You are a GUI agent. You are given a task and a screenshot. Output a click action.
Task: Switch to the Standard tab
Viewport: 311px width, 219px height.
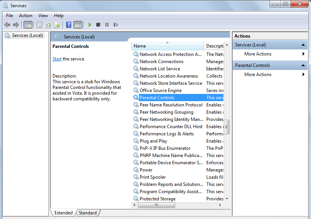pos(88,213)
